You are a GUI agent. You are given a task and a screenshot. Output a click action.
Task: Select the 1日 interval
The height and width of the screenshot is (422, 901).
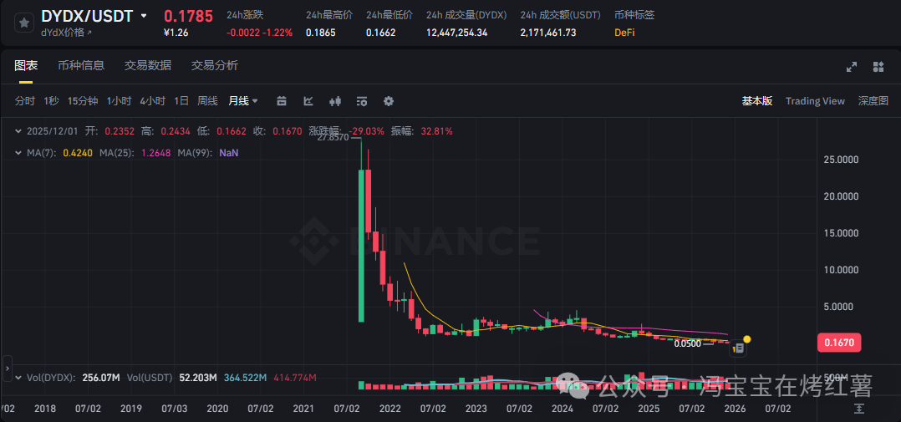(x=181, y=101)
